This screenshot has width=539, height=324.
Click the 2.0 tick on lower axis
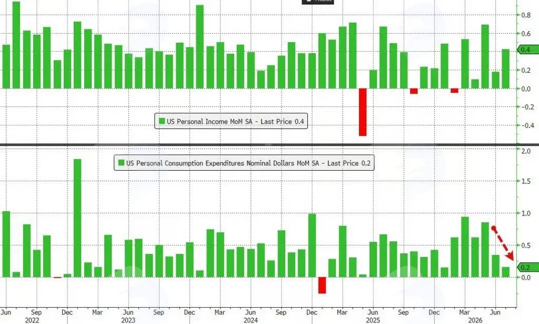point(526,151)
